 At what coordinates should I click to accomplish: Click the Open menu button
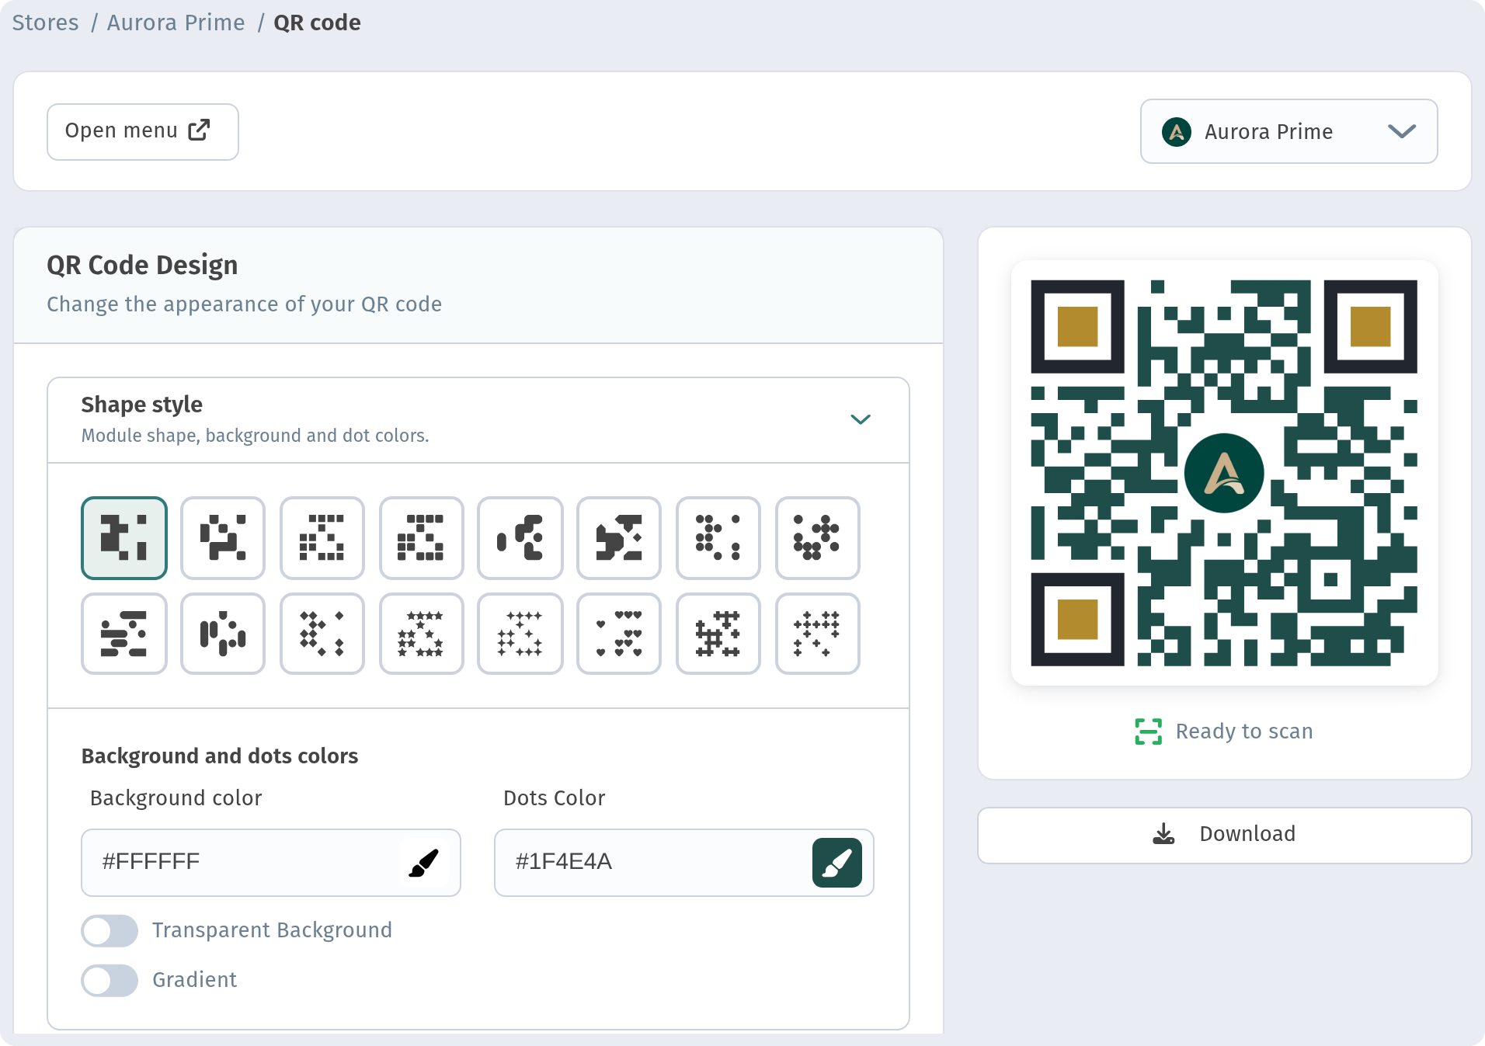(x=143, y=132)
